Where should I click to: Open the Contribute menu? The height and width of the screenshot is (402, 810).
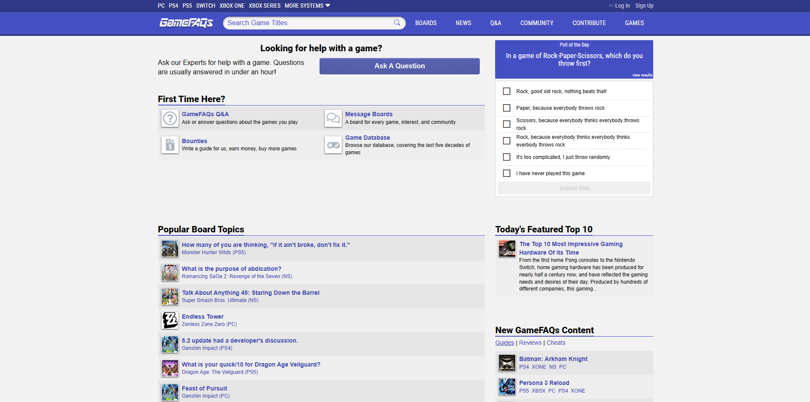click(x=589, y=23)
